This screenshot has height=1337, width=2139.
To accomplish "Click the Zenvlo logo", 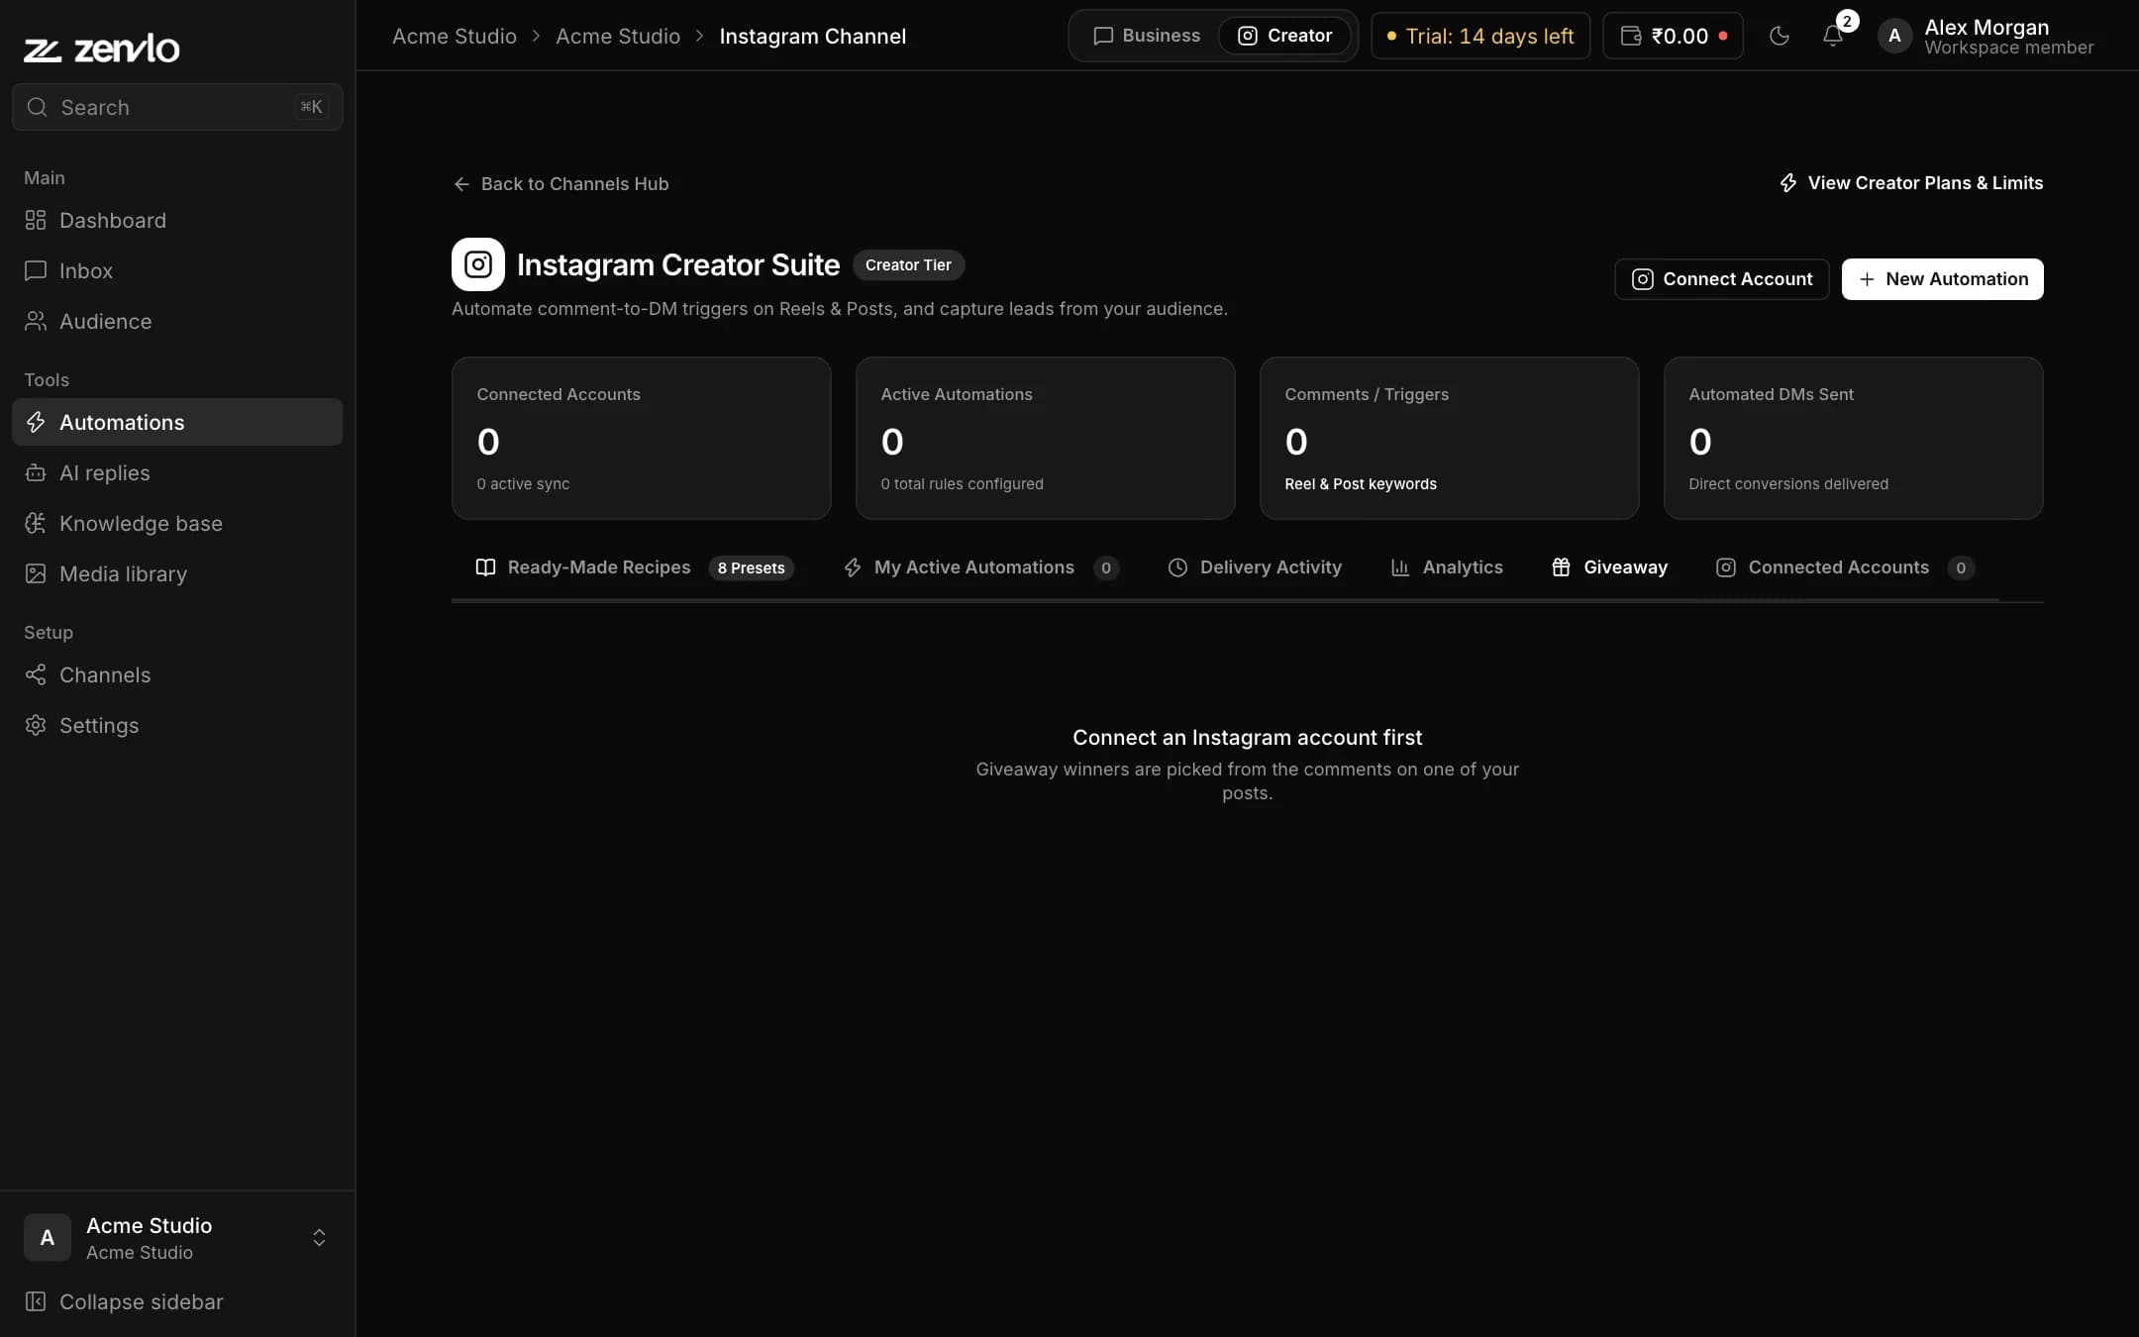I will coord(101,48).
